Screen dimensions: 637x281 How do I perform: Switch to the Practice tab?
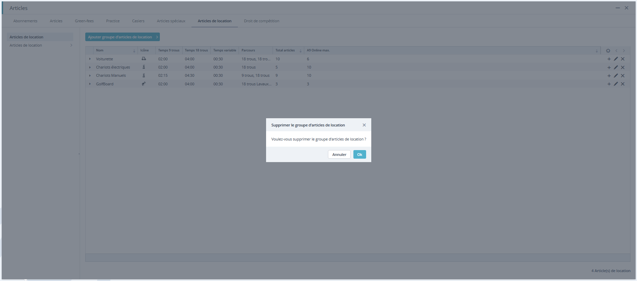[x=113, y=21]
